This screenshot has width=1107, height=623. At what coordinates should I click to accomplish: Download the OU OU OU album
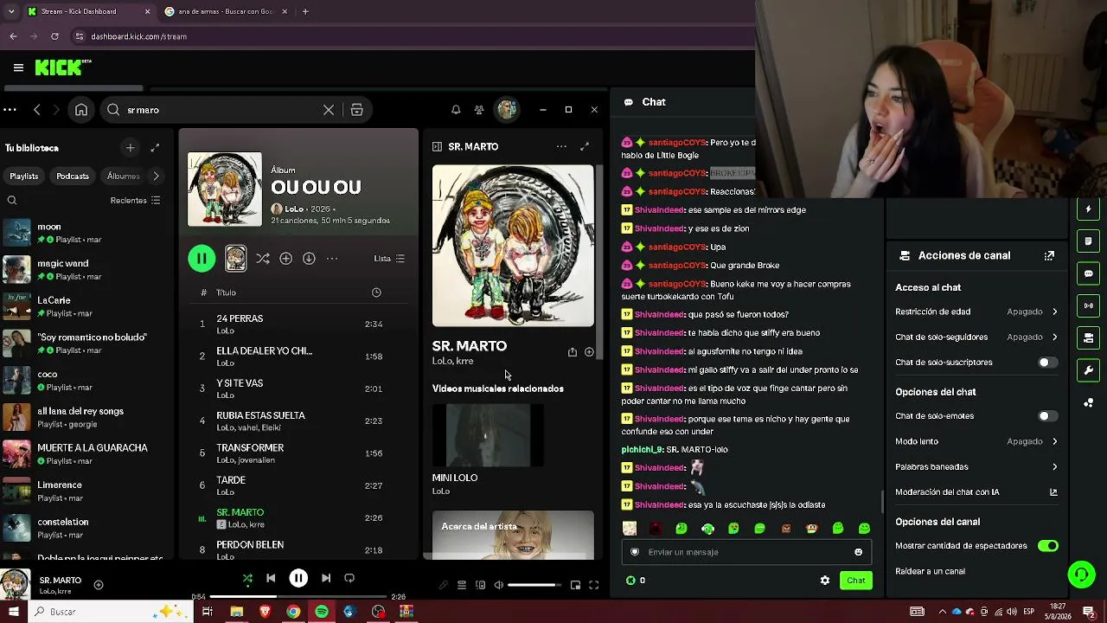tap(309, 259)
